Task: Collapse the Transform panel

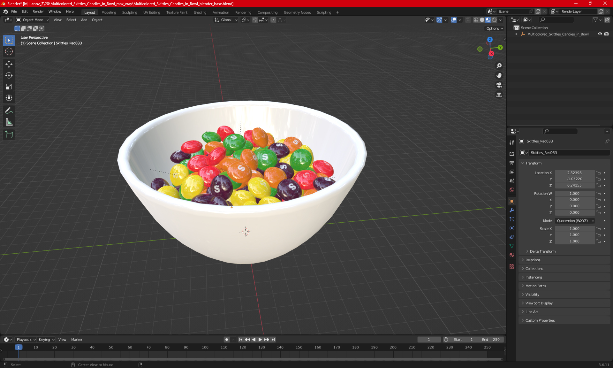Action: pos(533,163)
